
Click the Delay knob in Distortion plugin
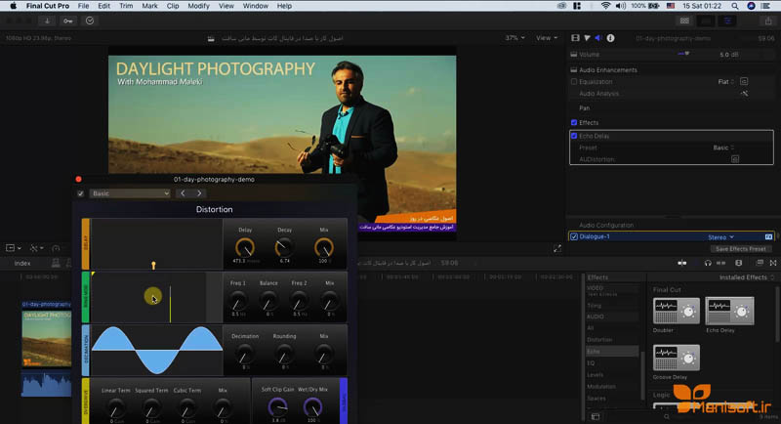[245, 246]
